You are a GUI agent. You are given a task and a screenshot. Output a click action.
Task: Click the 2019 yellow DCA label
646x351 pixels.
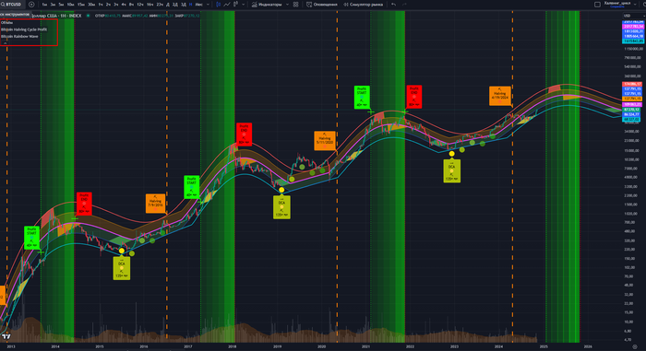click(281, 207)
